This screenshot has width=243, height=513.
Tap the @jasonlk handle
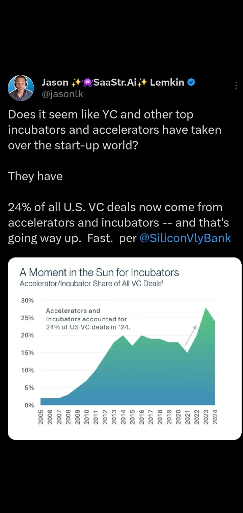tap(62, 94)
